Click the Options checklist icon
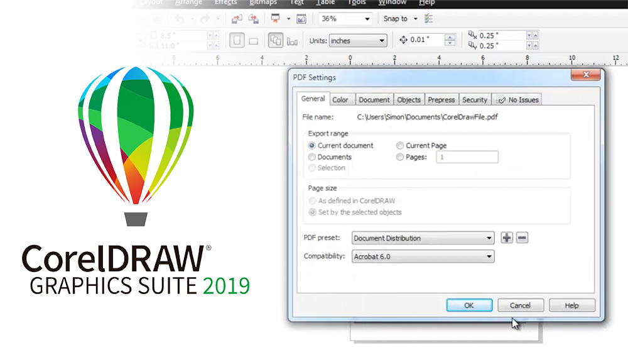The width and height of the screenshot is (628, 360). pyautogui.click(x=428, y=18)
